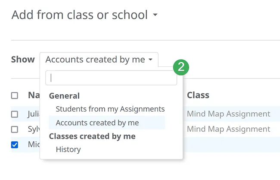
Task: Click the green step 2 badge
Action: pos(181,67)
